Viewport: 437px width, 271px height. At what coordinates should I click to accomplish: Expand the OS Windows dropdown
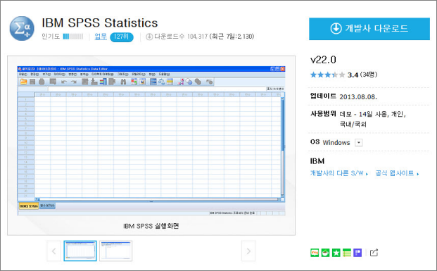(359, 143)
